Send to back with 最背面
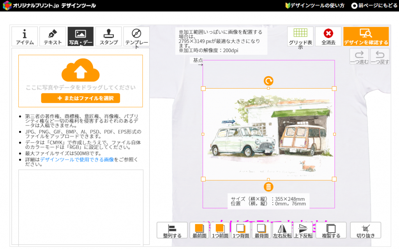 [261, 230]
